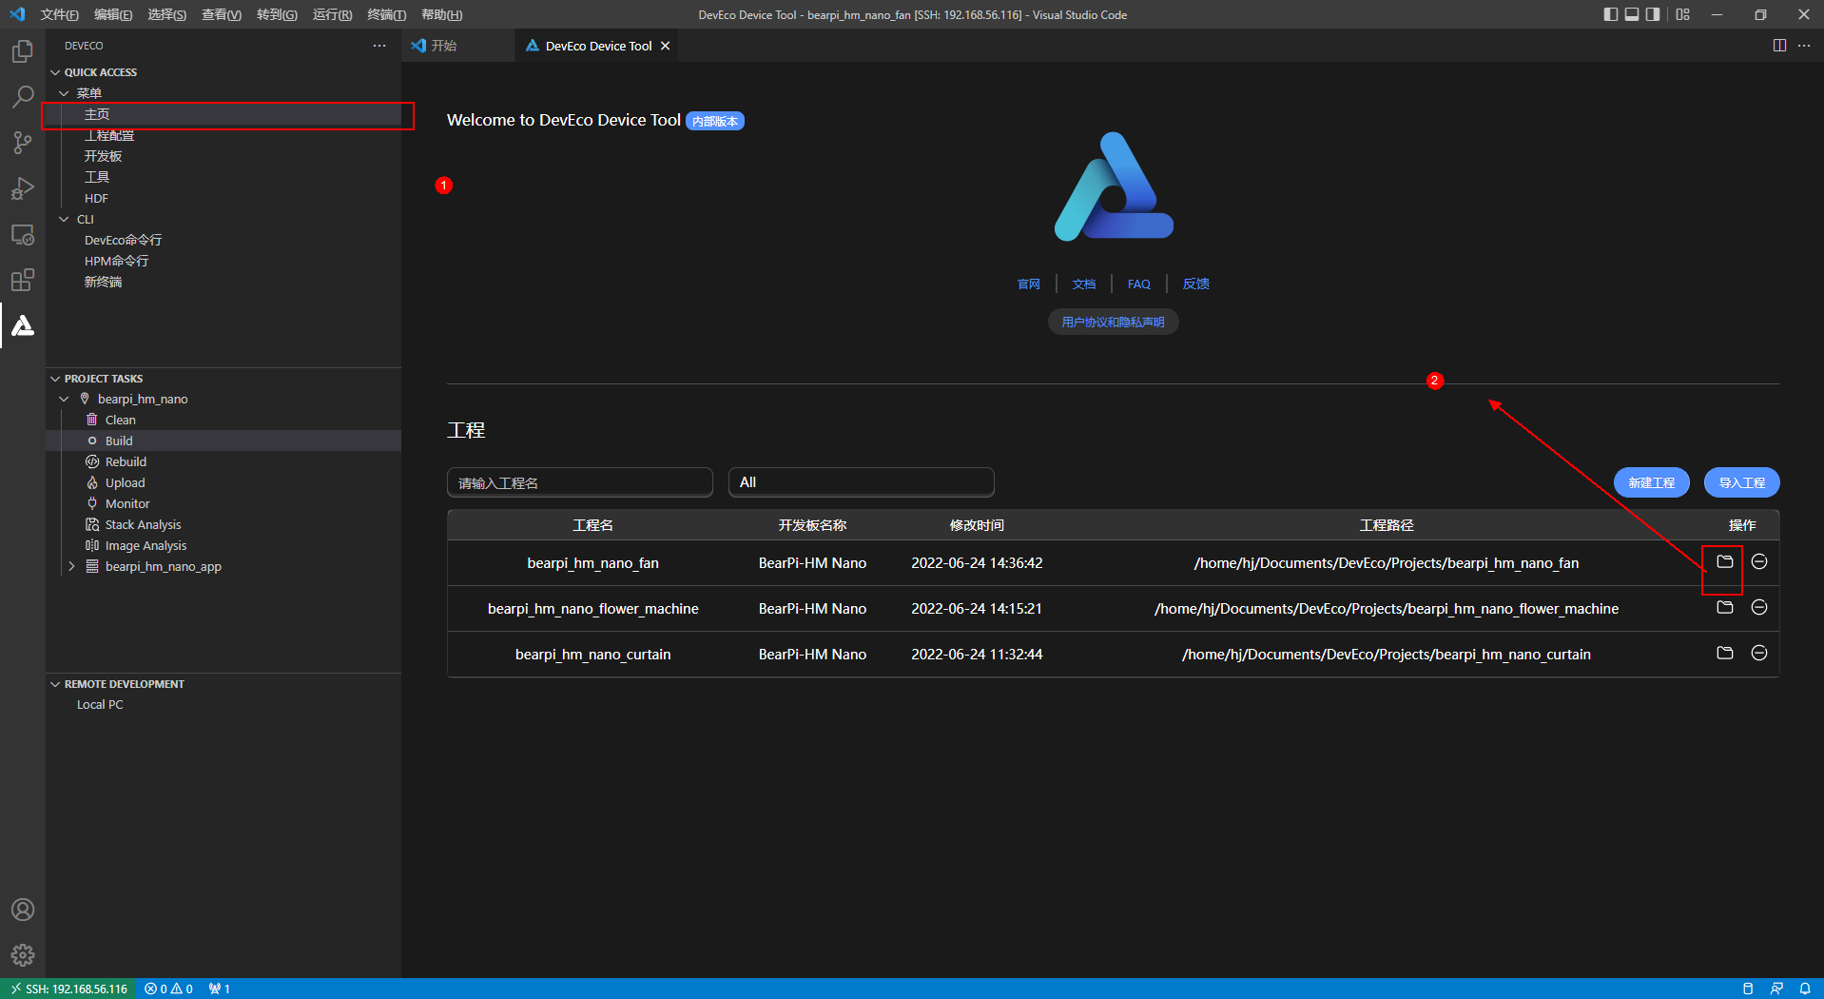Remove the bearpi_hm_nano_curtain project
This screenshot has width=1824, height=999.
(x=1759, y=653)
